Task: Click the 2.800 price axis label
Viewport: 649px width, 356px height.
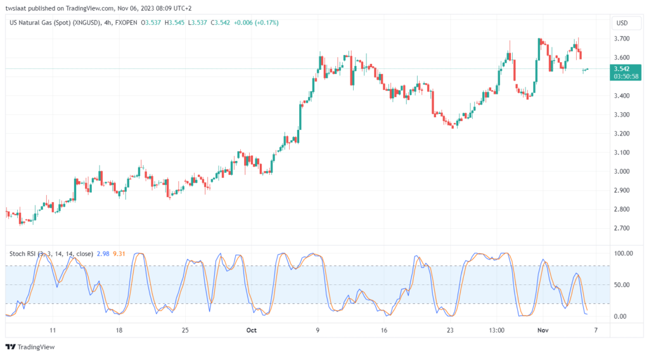Action: 622,209
